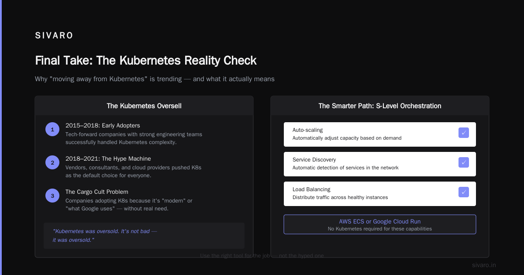Click 'Use the right tool for the job' footer
This screenshot has width=524, height=275.
coord(262,255)
